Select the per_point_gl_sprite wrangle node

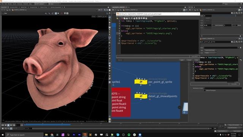pyautogui.click(x=141, y=82)
